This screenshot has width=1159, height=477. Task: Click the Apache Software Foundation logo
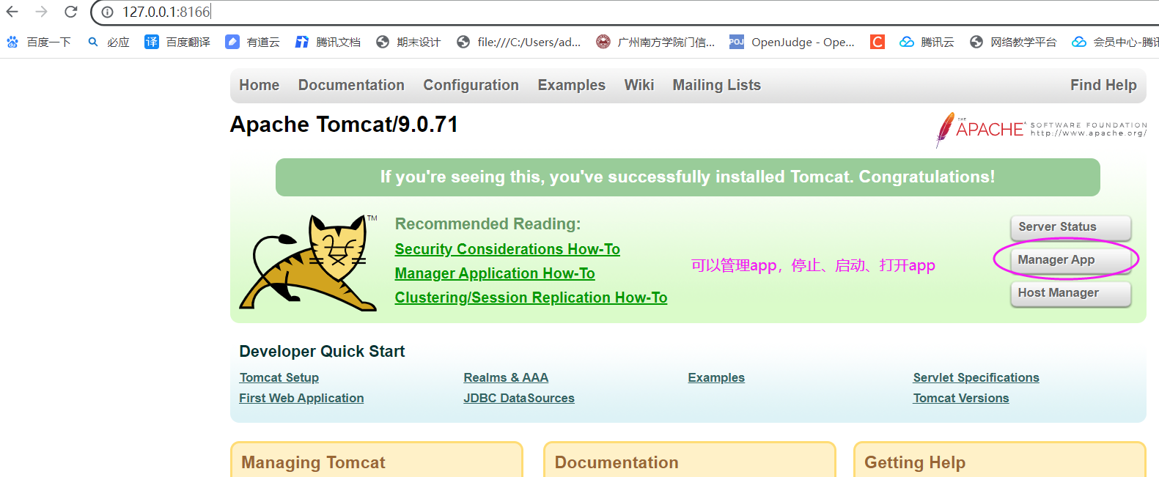(x=1041, y=130)
